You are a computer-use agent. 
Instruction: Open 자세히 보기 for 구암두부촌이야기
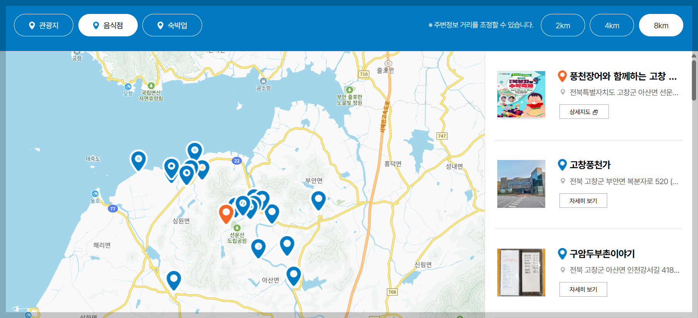click(x=583, y=289)
